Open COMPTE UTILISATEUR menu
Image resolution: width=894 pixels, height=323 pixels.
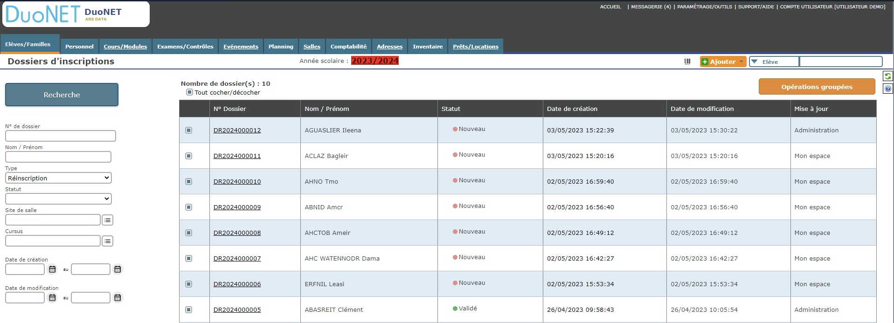pyautogui.click(x=832, y=7)
